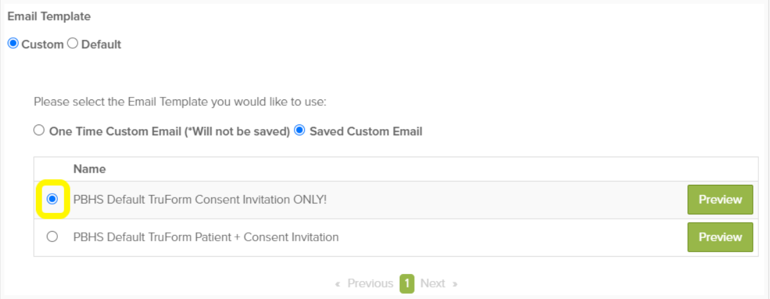770x299 pixels.
Task: Go to the Next page link
Action: [x=432, y=283]
